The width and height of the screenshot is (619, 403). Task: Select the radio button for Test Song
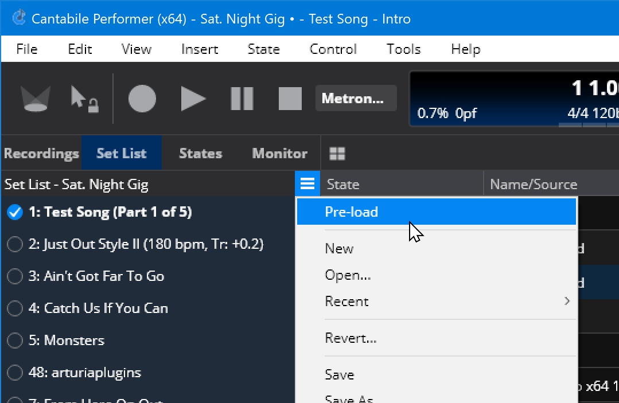click(x=14, y=212)
